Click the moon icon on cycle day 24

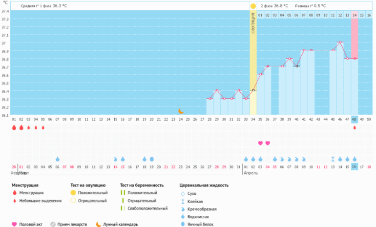click(181, 111)
